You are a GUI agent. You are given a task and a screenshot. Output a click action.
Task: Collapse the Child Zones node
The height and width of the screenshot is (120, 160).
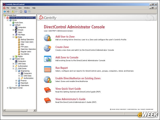pyautogui.click(x=13, y=68)
